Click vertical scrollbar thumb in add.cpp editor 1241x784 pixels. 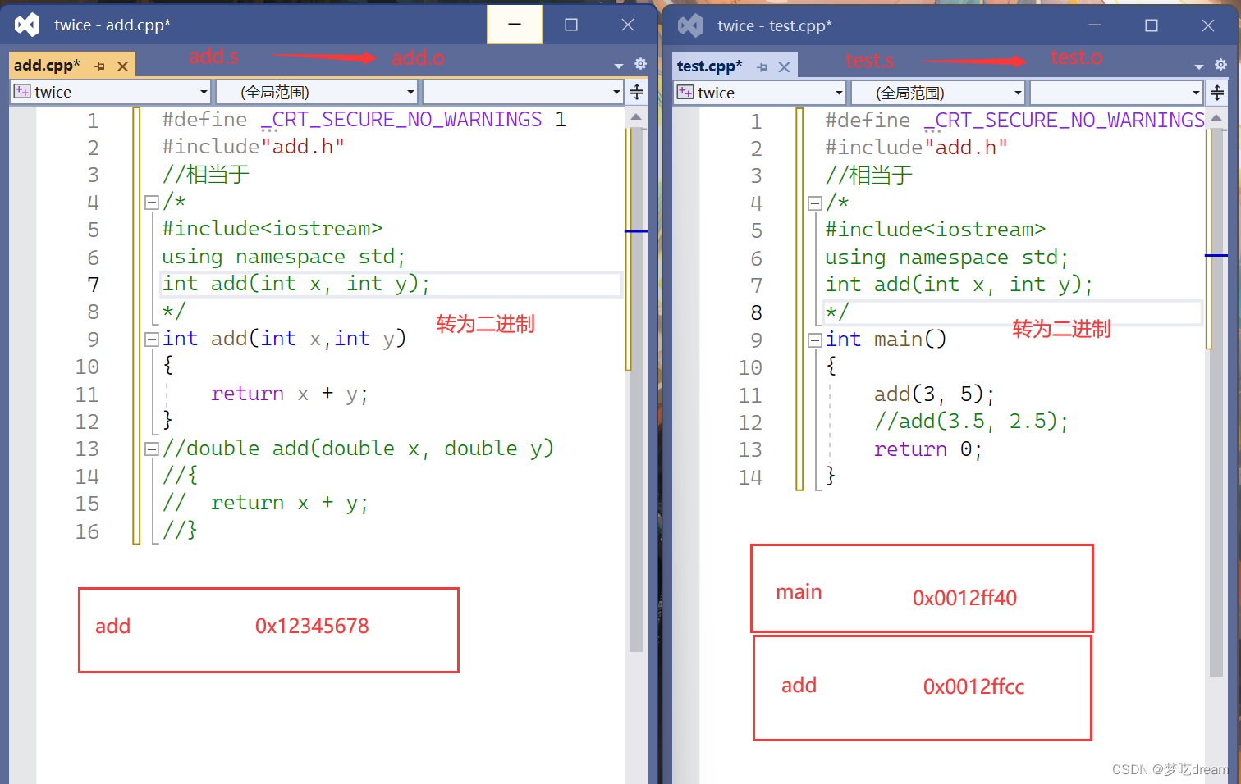[x=636, y=389]
